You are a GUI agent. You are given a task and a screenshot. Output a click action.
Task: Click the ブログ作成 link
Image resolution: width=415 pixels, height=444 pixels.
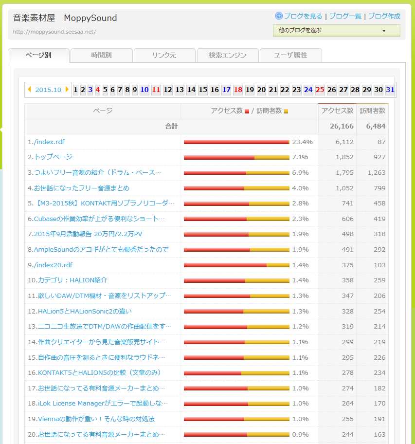click(x=384, y=16)
